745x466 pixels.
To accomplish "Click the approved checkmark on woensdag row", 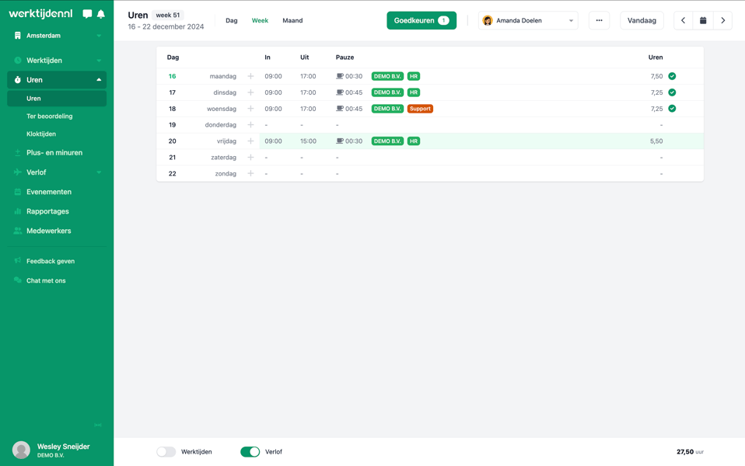I will 672,109.
